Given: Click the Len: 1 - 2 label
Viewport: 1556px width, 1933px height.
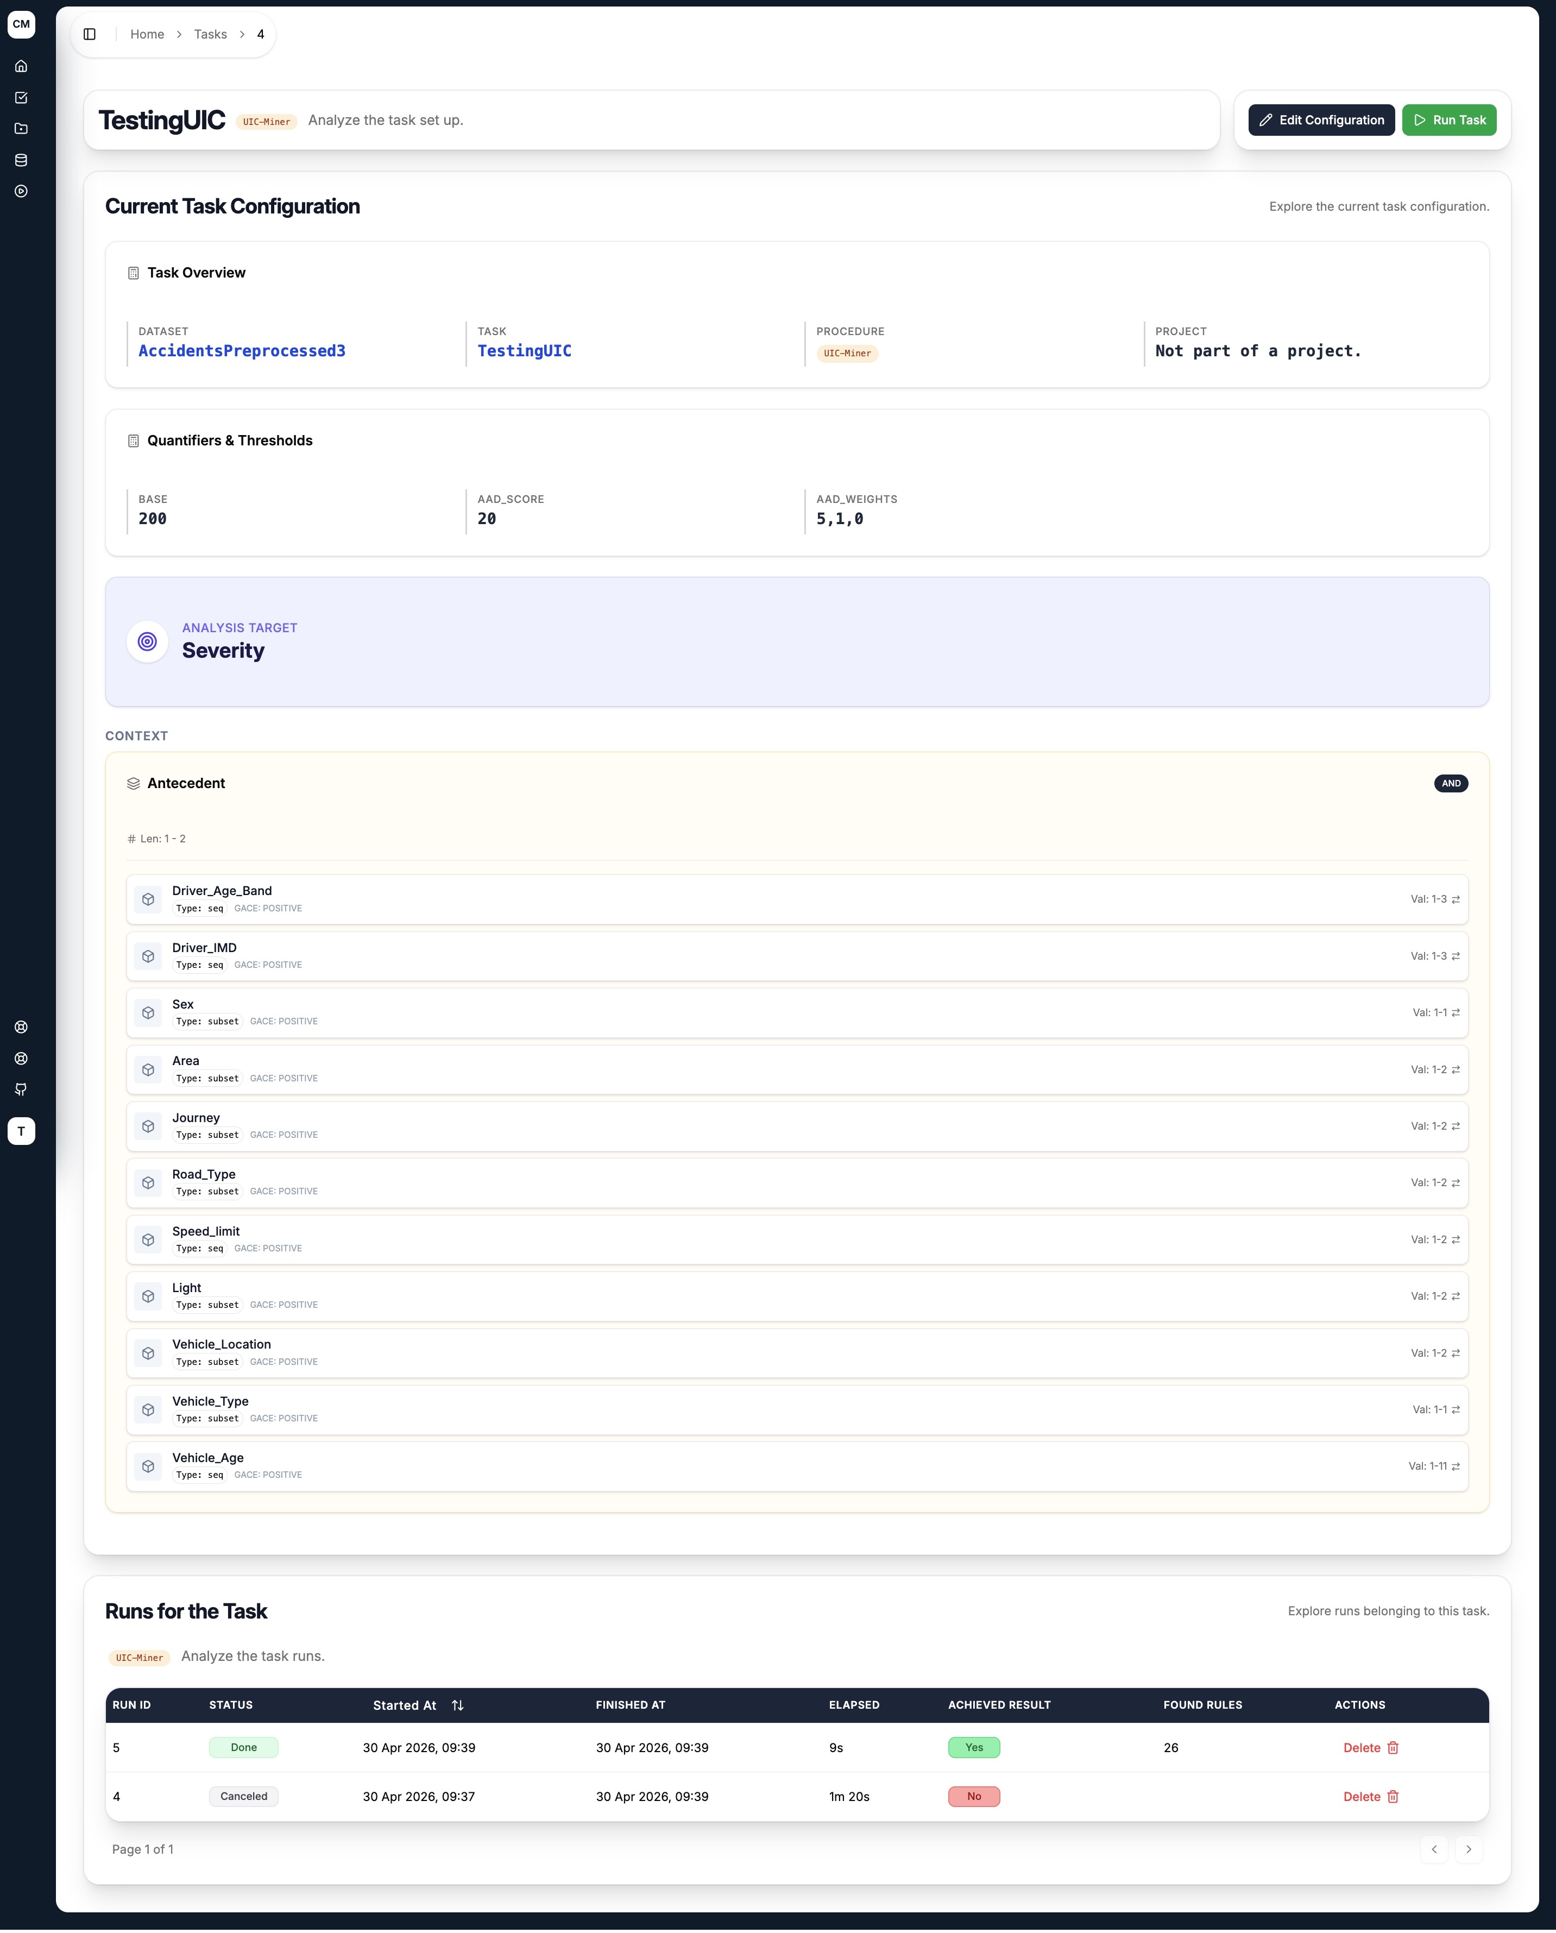Looking at the screenshot, I should click(x=157, y=839).
